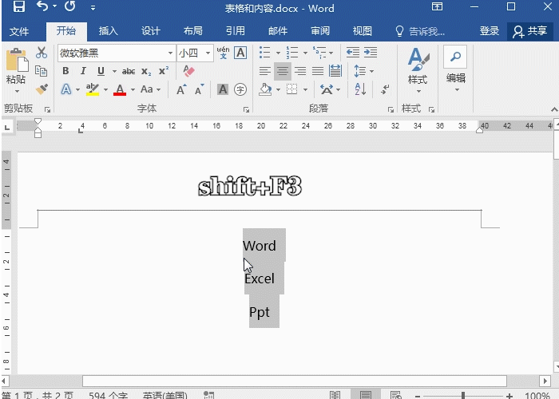This screenshot has height=399, width=559.
Task: Open the phonetic guide (wén) tool
Action: coord(223,53)
